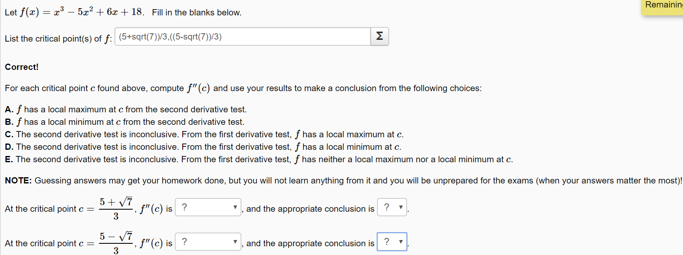Click the dropdown arrow on the bottom ? selector
683x255 pixels.
(235, 242)
